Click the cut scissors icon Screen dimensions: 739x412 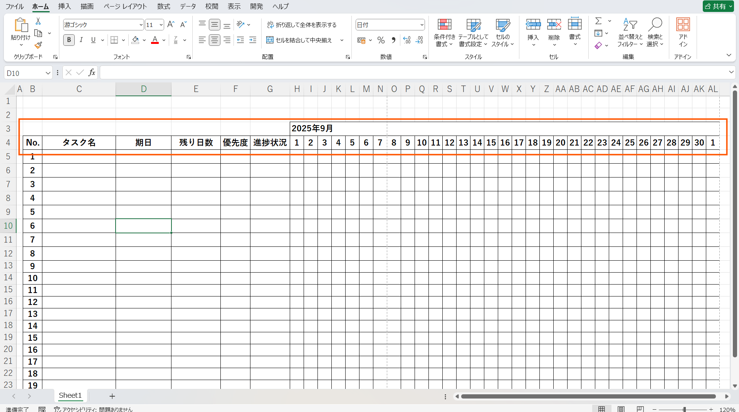pos(38,21)
